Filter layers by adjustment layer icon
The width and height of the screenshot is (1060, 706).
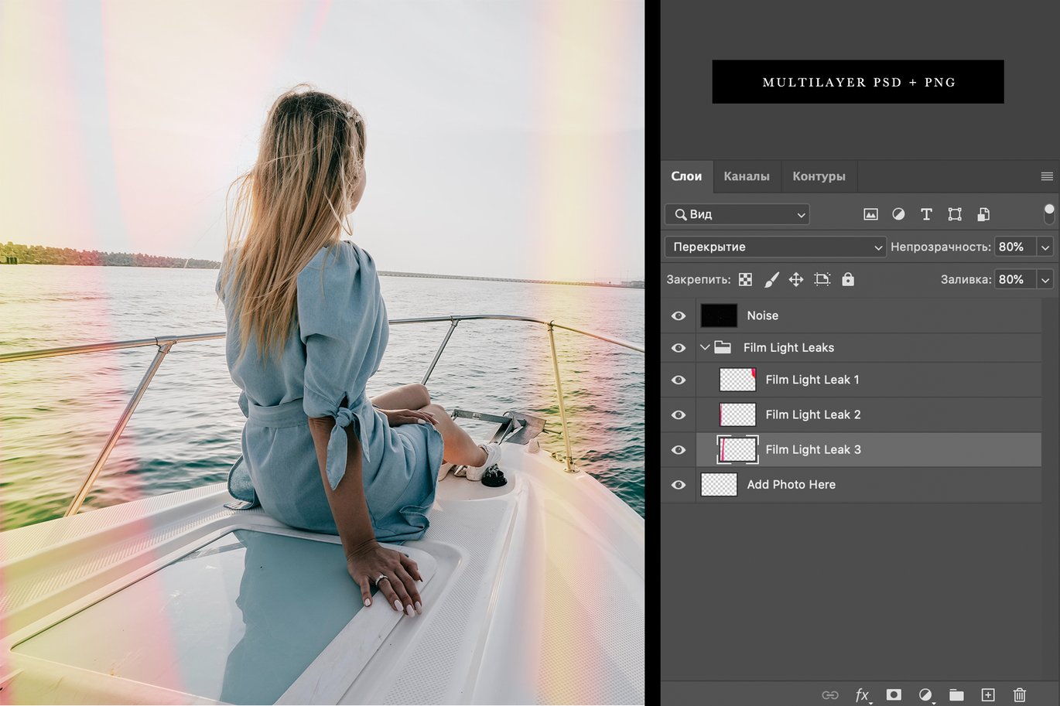(898, 214)
